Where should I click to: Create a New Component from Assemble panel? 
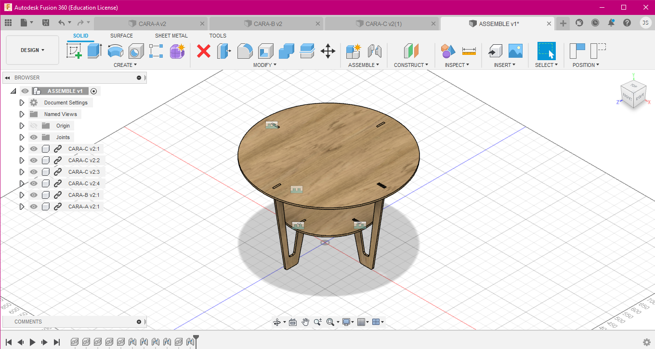tap(354, 51)
